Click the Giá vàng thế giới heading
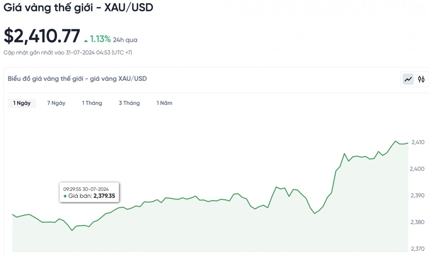429x256 pixels. (78, 7)
